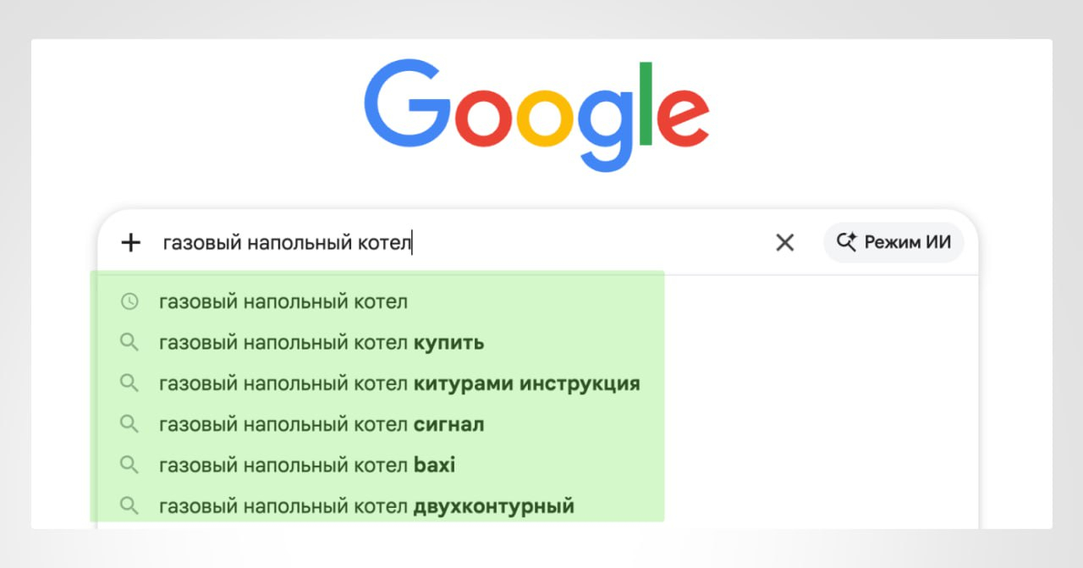Pick suggestion 'газовый напольный котел сигнал'
Viewport: 1083px width, 568px height.
click(x=322, y=424)
